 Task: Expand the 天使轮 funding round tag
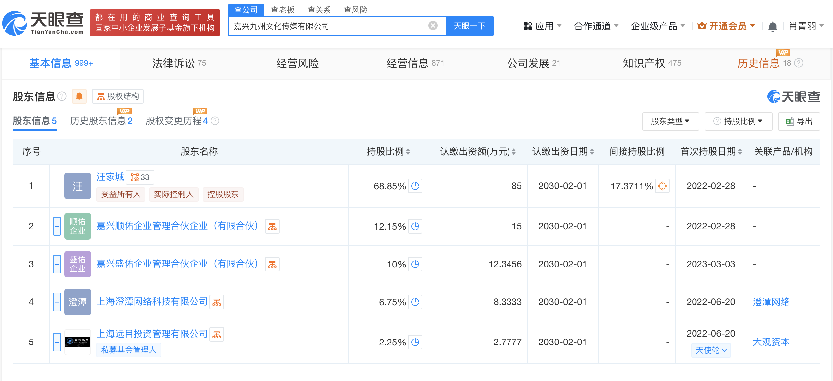tap(711, 350)
